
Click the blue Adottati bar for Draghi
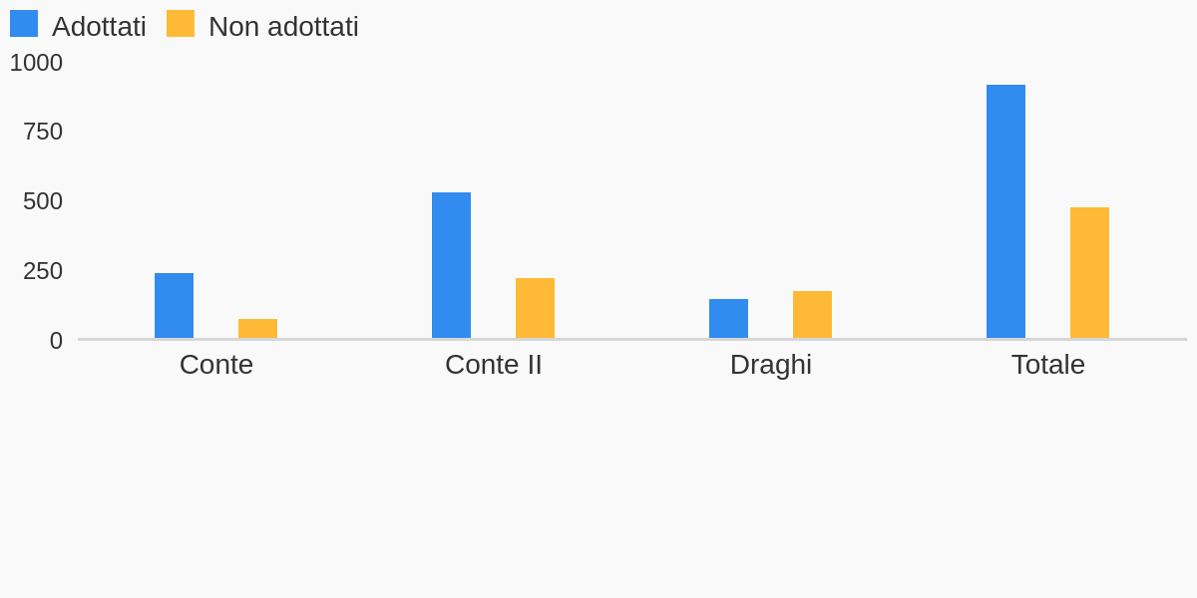(x=728, y=319)
